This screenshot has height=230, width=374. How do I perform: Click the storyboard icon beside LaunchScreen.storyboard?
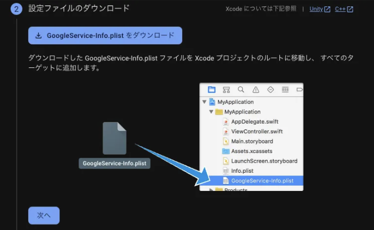click(225, 161)
